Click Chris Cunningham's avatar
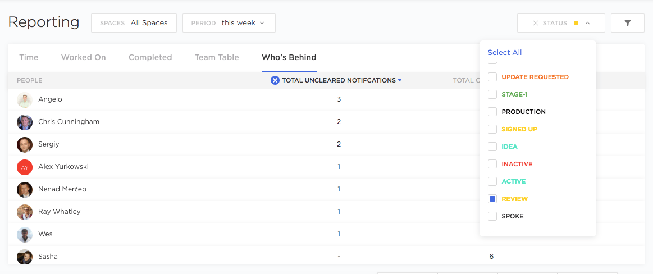Image resolution: width=653 pixels, height=274 pixels. tap(25, 122)
